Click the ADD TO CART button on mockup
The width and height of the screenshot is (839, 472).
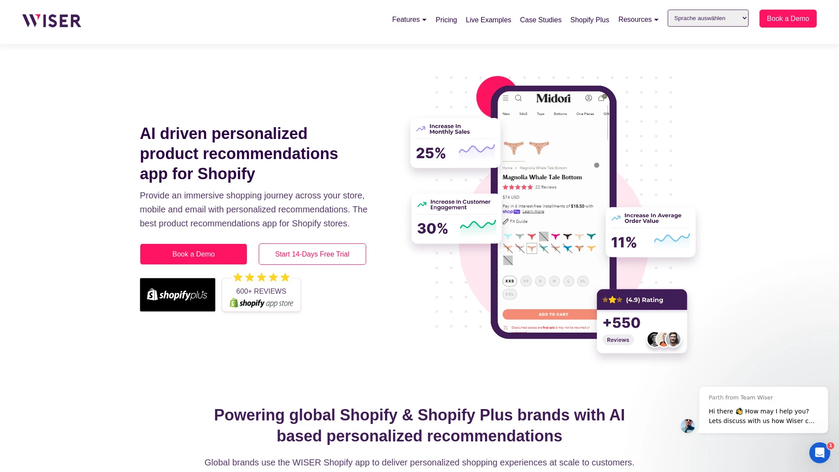(553, 314)
